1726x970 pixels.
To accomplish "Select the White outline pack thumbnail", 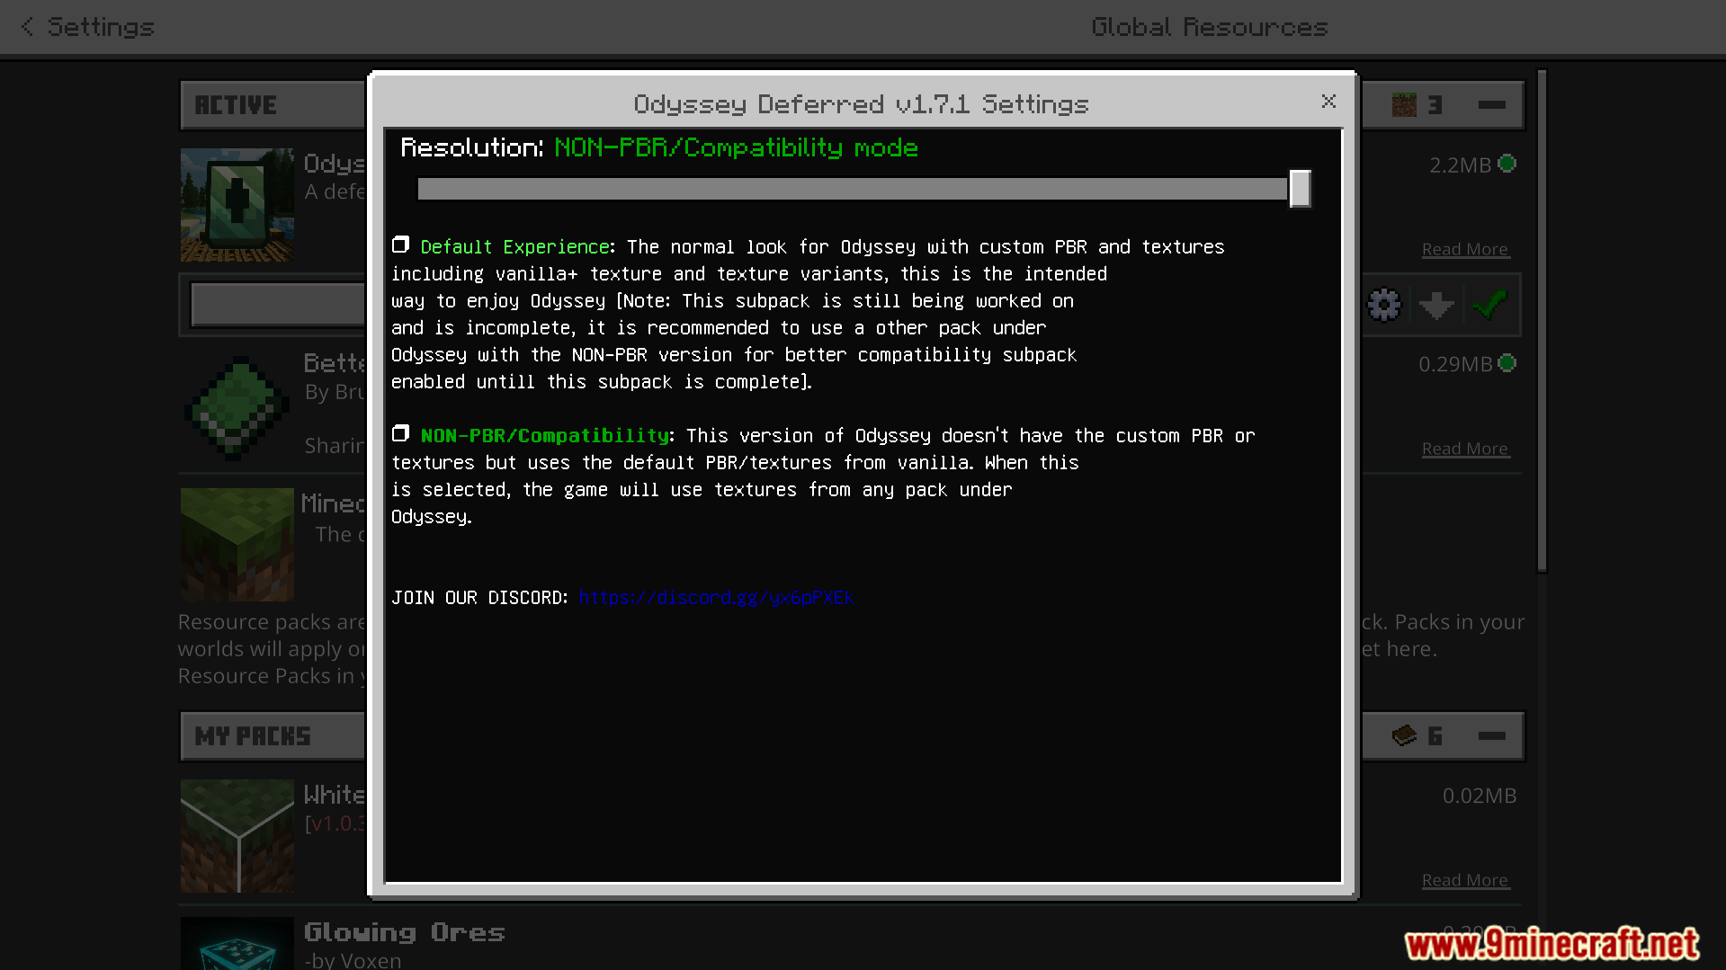I will point(237,836).
